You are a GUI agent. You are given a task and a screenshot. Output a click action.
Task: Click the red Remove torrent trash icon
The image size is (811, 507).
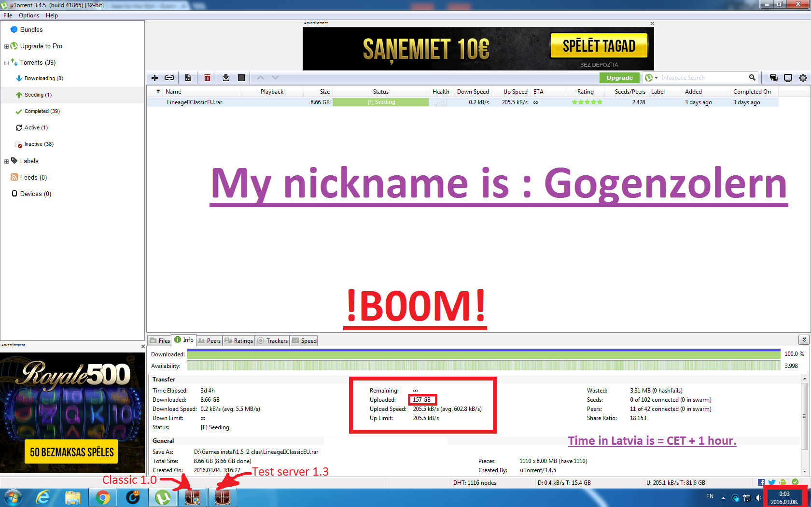(207, 78)
